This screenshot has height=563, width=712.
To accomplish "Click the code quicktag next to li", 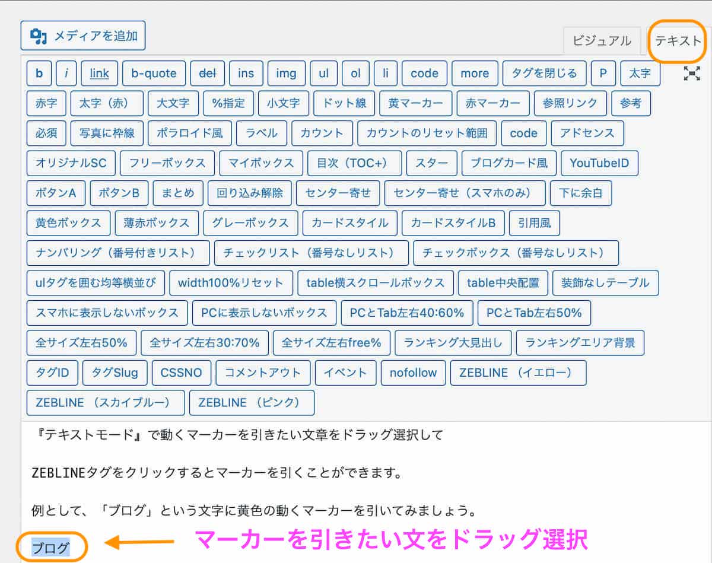I will point(424,74).
